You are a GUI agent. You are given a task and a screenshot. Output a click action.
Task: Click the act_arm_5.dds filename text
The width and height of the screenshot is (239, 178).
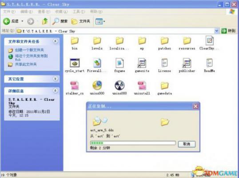(x=102, y=130)
